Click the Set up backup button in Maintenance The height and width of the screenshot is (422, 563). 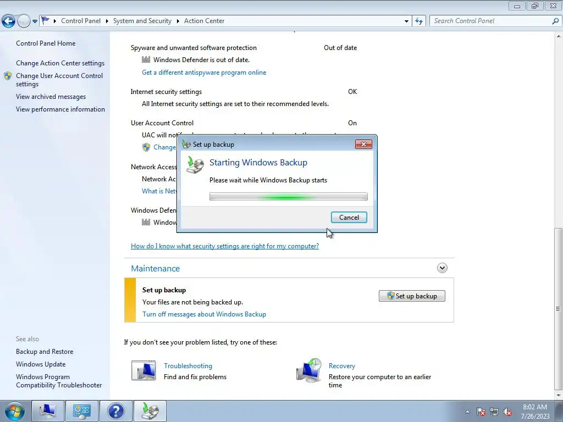412,296
